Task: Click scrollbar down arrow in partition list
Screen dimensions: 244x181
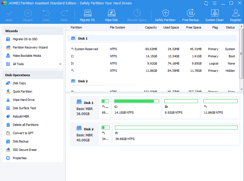Action: point(241,89)
